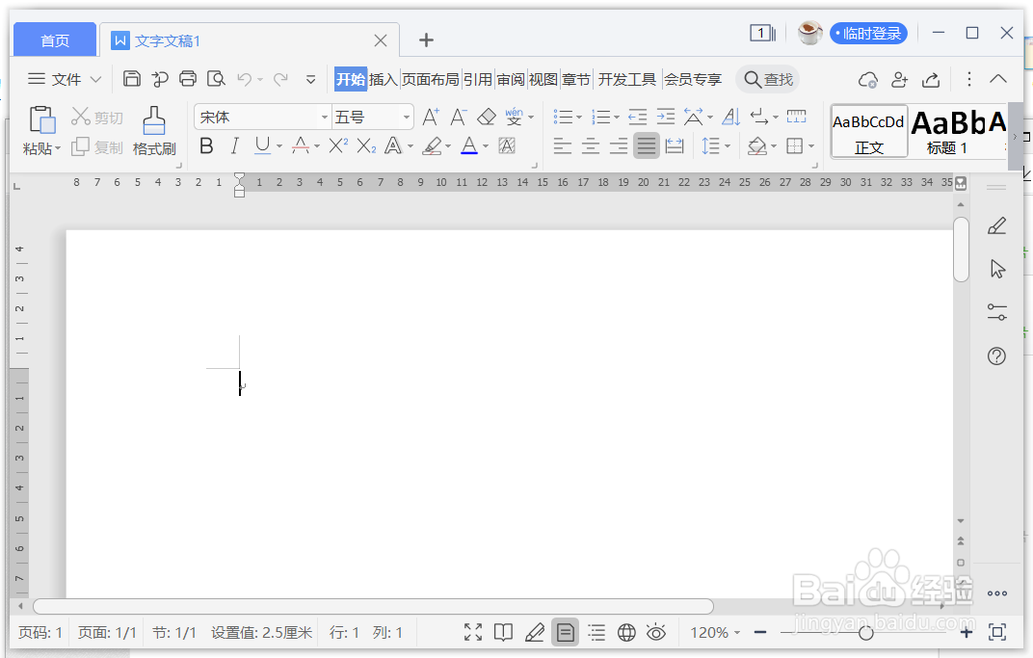
Task: Open the highlight pen tool
Action: coord(431,145)
